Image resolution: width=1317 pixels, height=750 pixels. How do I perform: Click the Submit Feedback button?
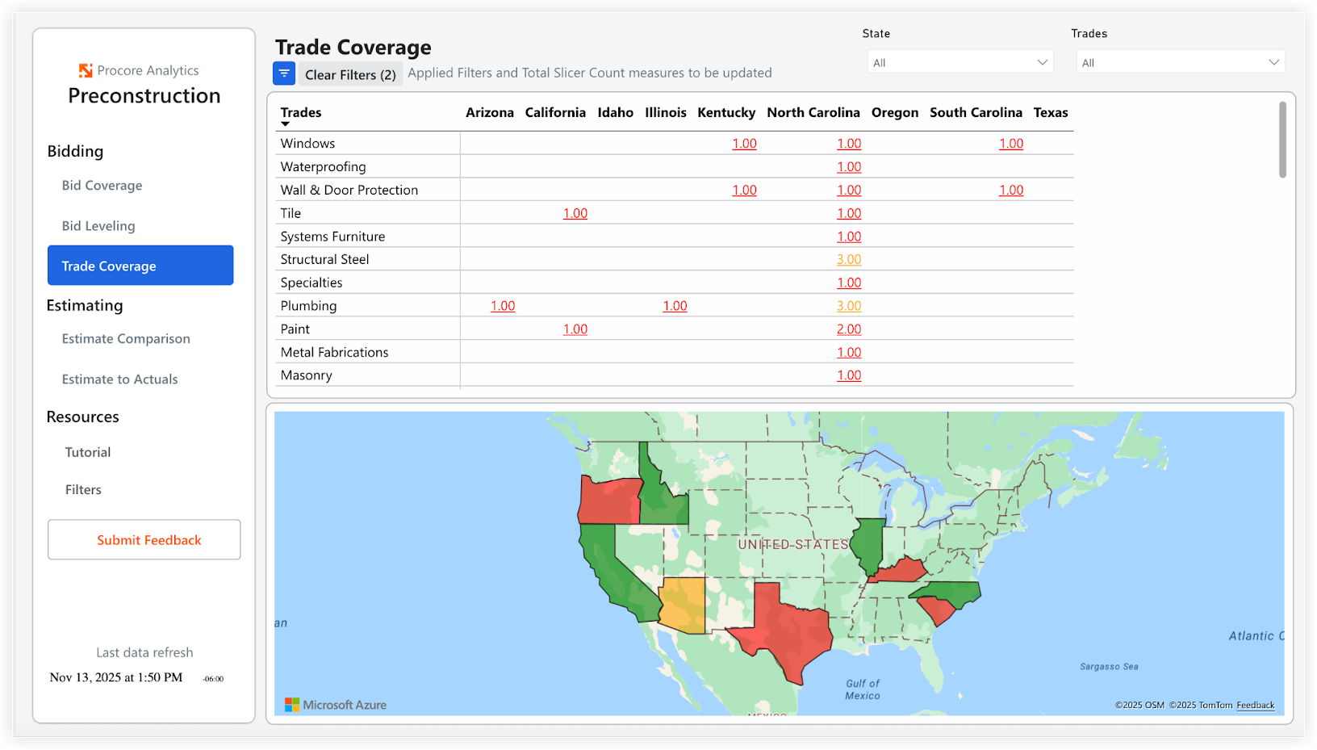[144, 539]
